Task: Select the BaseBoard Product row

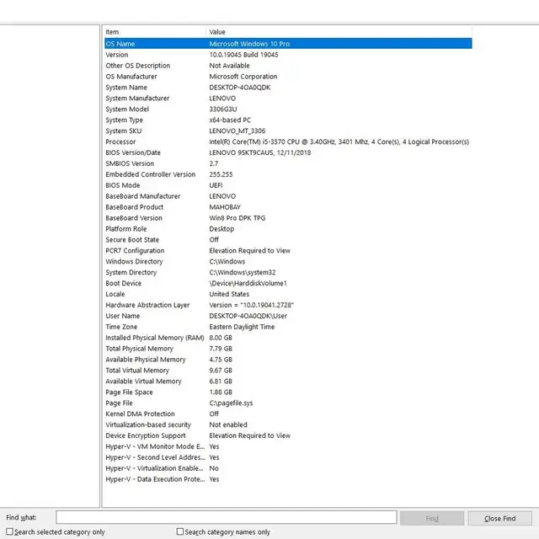Action: (x=288, y=207)
